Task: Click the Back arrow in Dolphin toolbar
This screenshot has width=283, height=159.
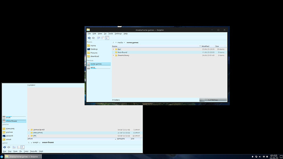Action: click(x=89, y=38)
